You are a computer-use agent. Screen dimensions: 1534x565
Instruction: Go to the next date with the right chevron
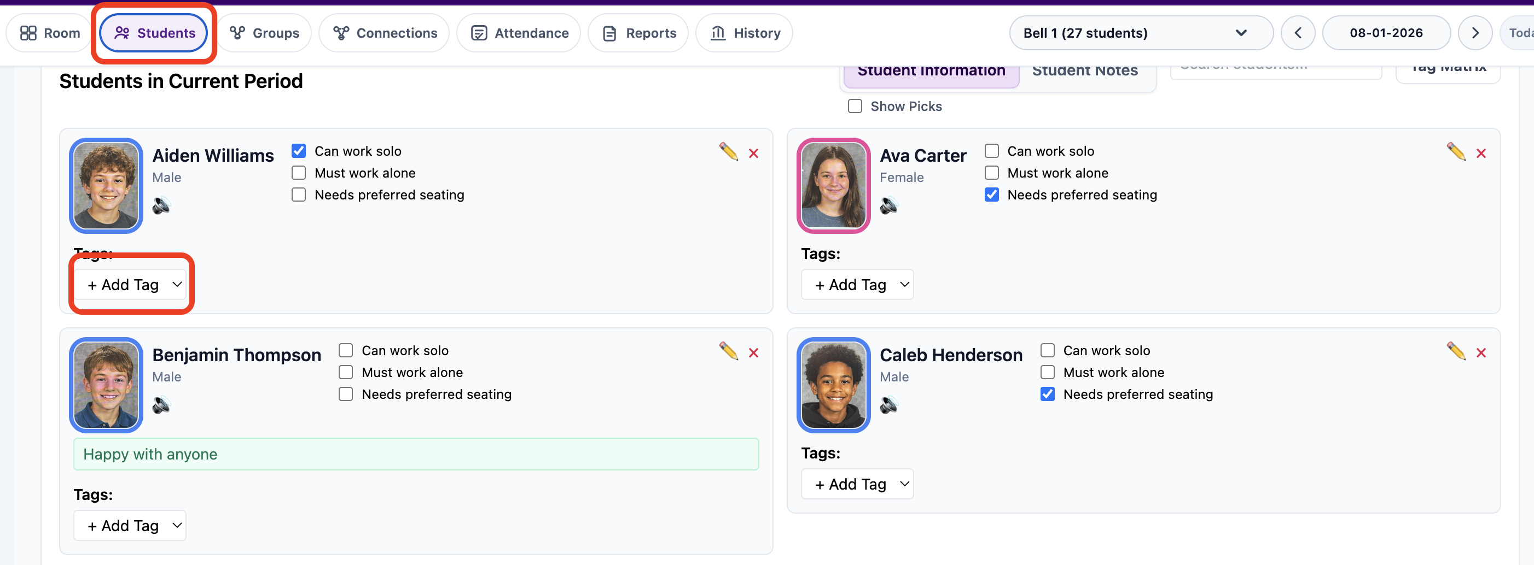[1475, 33]
